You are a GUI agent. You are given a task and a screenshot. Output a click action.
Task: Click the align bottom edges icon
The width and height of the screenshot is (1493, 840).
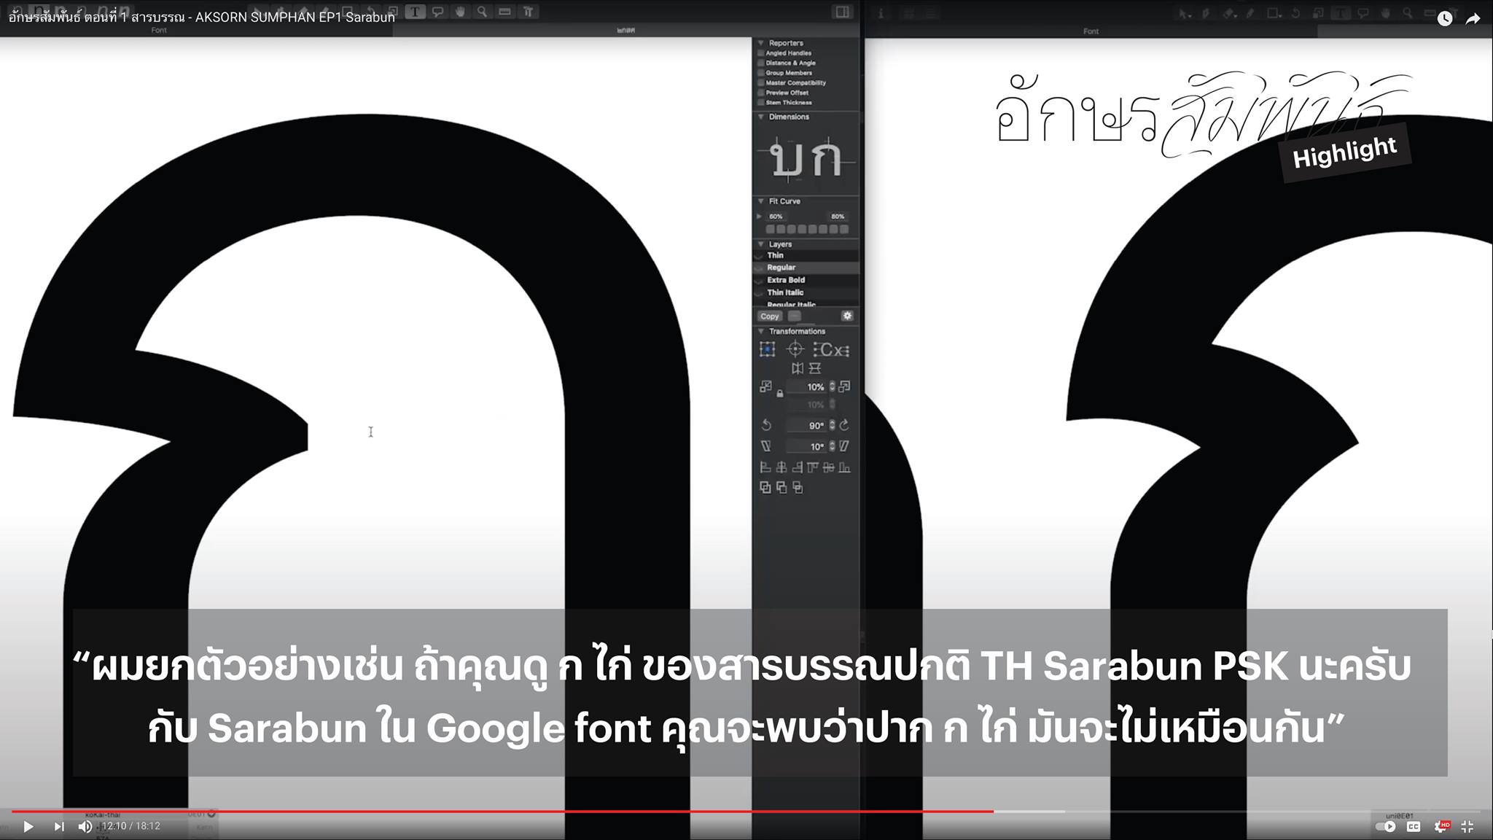pos(845,467)
